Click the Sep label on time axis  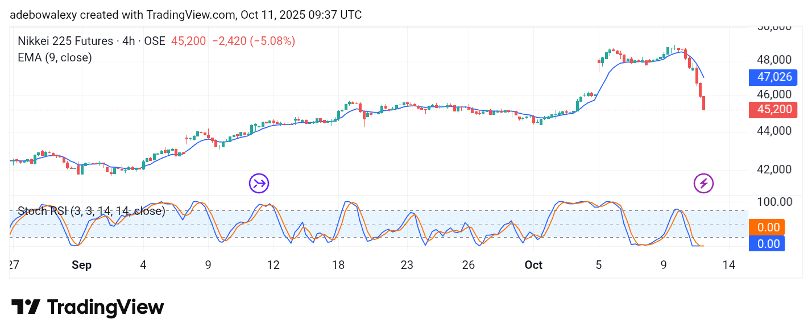click(82, 265)
